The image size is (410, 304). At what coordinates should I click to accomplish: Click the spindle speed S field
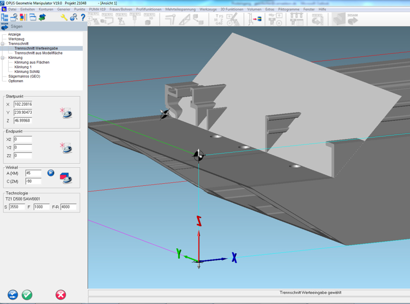[x=17, y=207]
